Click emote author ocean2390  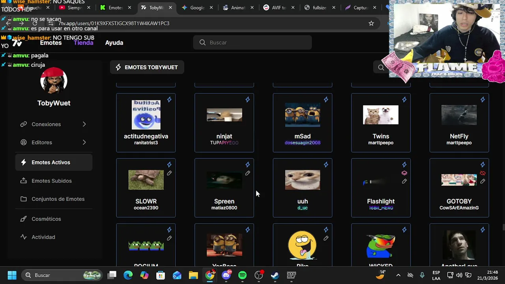(146, 208)
